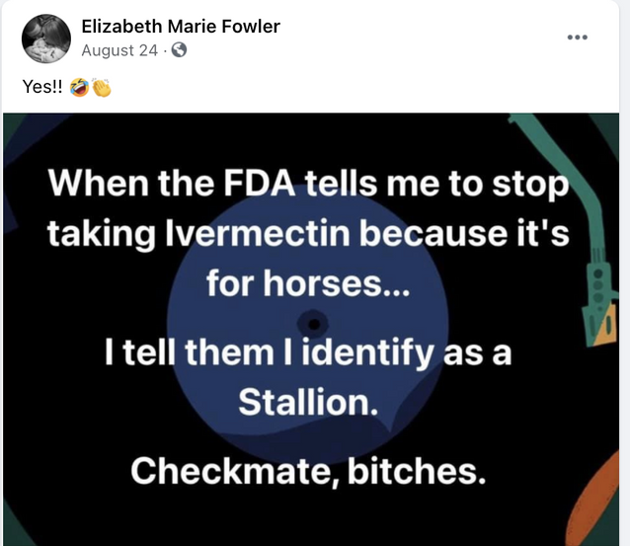Click the word "Stallion." in the meme

click(x=307, y=402)
